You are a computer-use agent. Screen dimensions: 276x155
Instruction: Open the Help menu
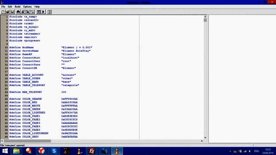(37, 7)
